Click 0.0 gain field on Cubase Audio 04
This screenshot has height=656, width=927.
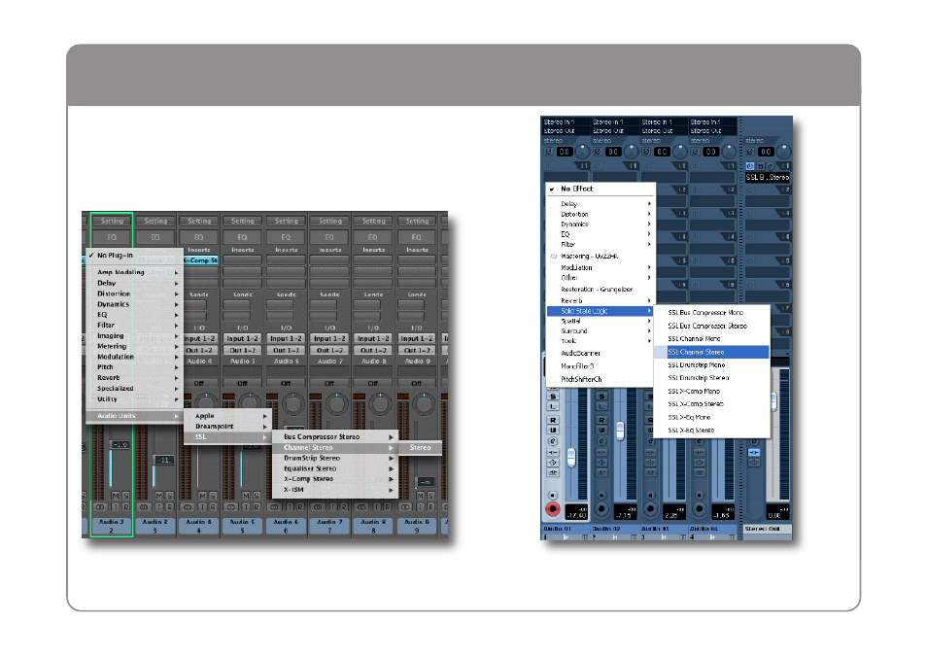tap(710, 152)
